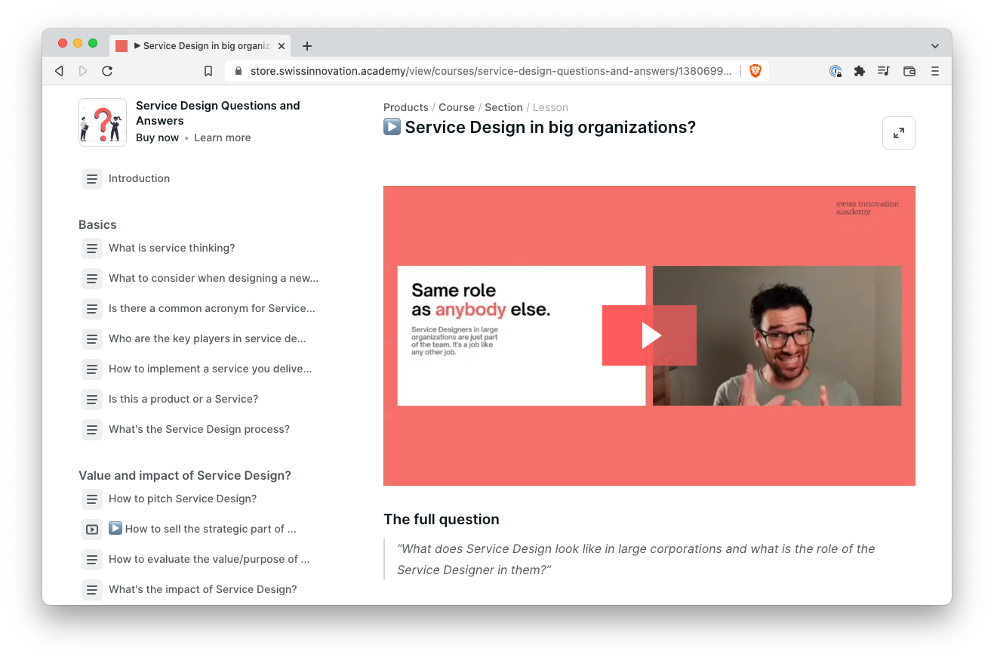Open the browser hamburger menu

coord(935,71)
